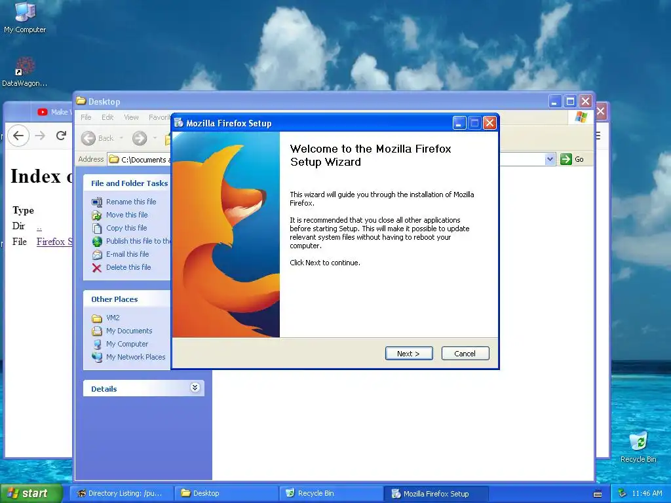Click the Publish this file globe icon
Screen dimensions: 671x503
(x=97, y=241)
